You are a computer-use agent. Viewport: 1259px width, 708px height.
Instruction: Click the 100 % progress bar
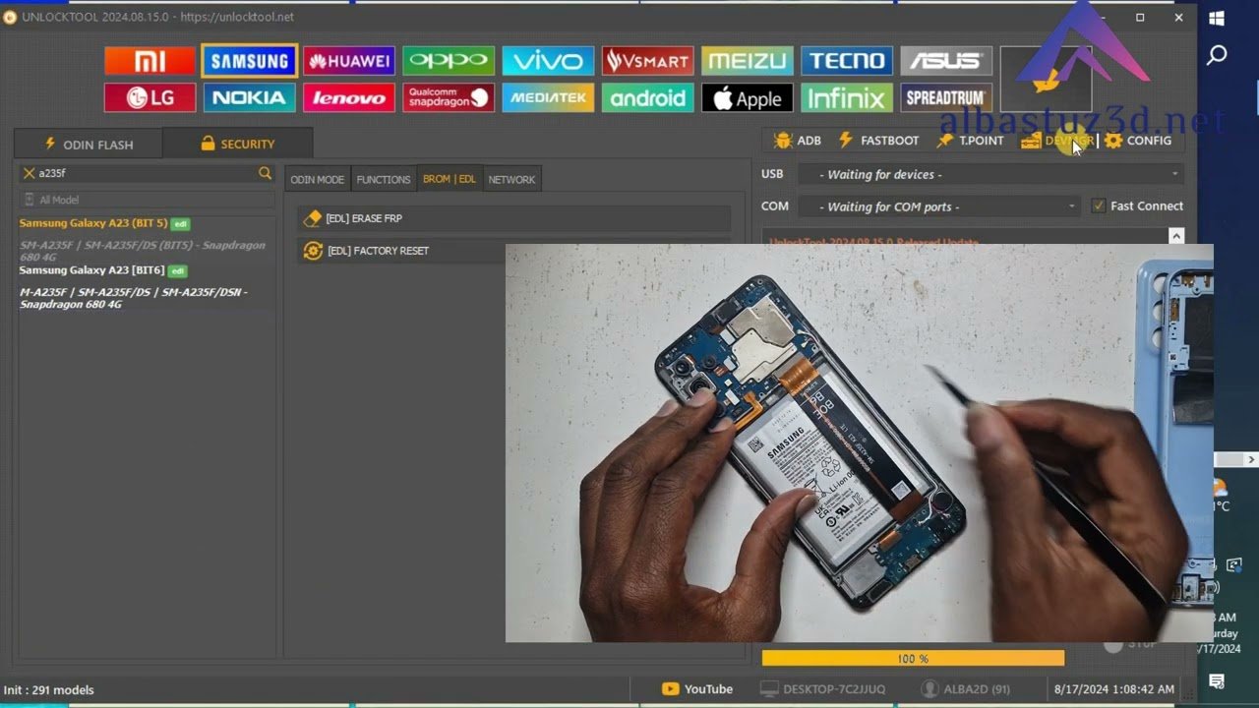coord(913,659)
